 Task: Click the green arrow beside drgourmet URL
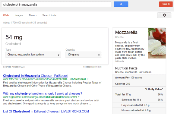click(x=79, y=97)
